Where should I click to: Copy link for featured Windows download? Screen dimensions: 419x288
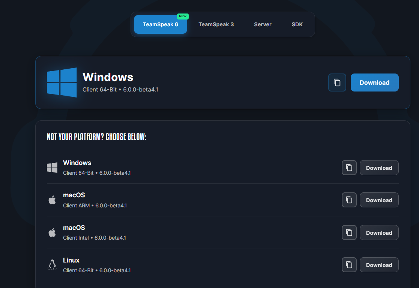(x=337, y=82)
